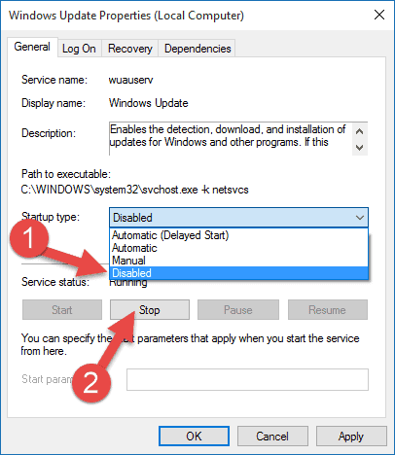Switch to the Log On tab

point(79,49)
